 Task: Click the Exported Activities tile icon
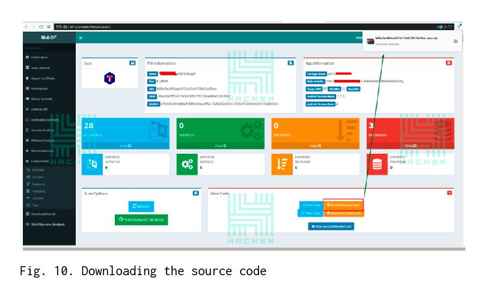(92, 164)
